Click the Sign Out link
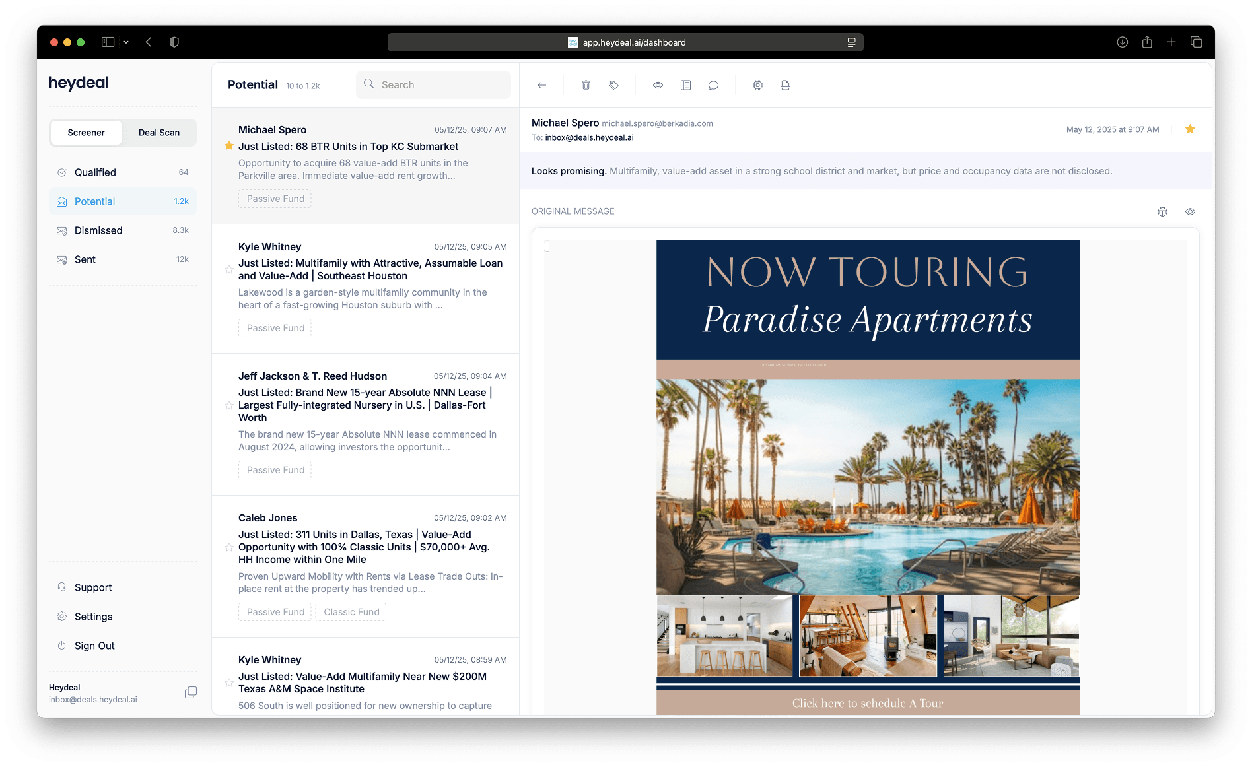Screen dimensions: 1252x767 (x=94, y=646)
